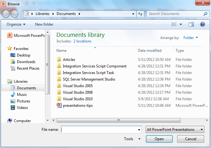Click the blue Help question mark icon
This screenshot has height=148, width=211.
tap(202, 24)
